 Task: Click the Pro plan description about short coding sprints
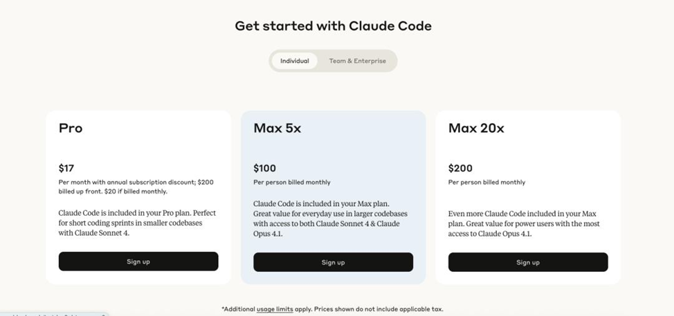137,223
